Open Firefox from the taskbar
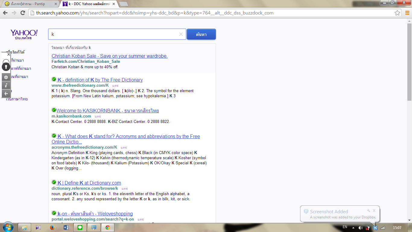The image size is (412, 232). [52, 227]
